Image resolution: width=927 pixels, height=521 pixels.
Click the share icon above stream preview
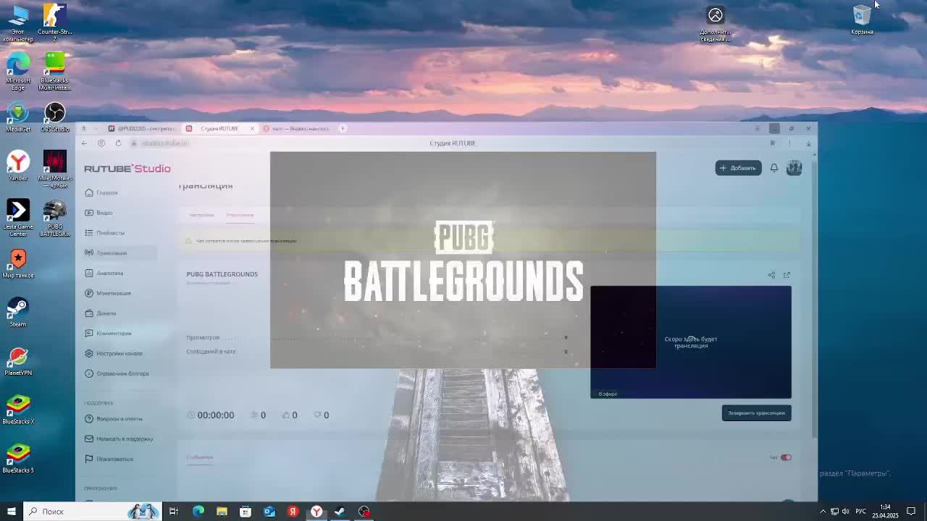(x=771, y=275)
